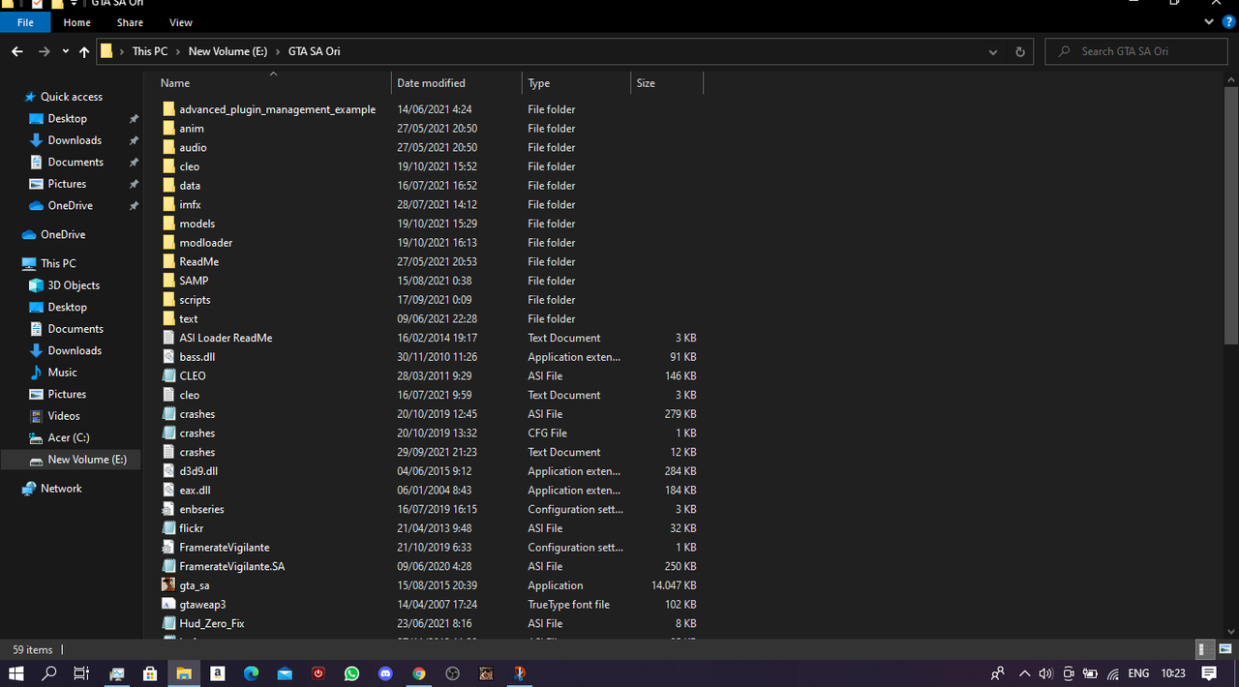Open Microsoft Edge from the taskbar

point(251,673)
